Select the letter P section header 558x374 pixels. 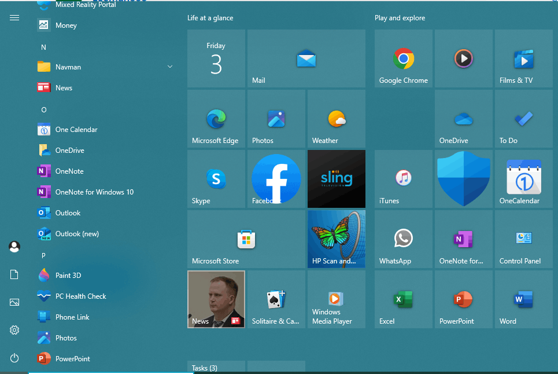[43, 255]
